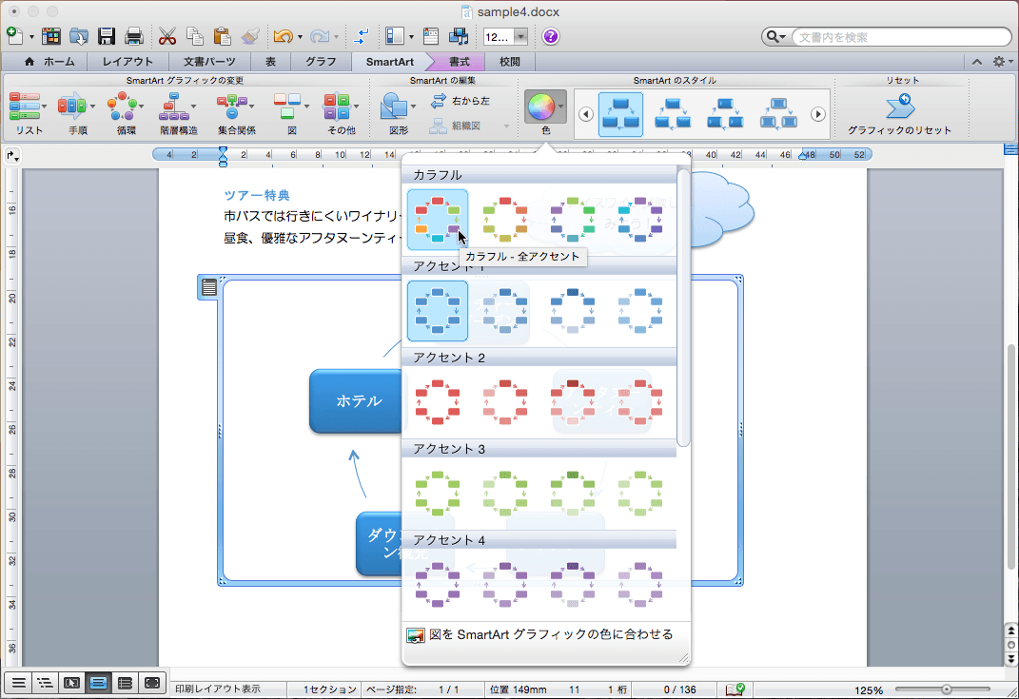The image size is (1019, 699).
Task: Open the Toolbox icon
Action: [x=431, y=36]
